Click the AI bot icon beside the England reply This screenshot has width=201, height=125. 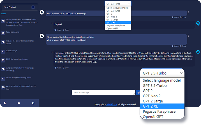[198, 23]
